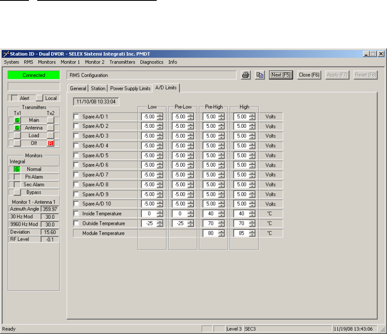Toggle the Spare A/D 8 checkbox
The image size is (387, 334).
[x=76, y=184]
